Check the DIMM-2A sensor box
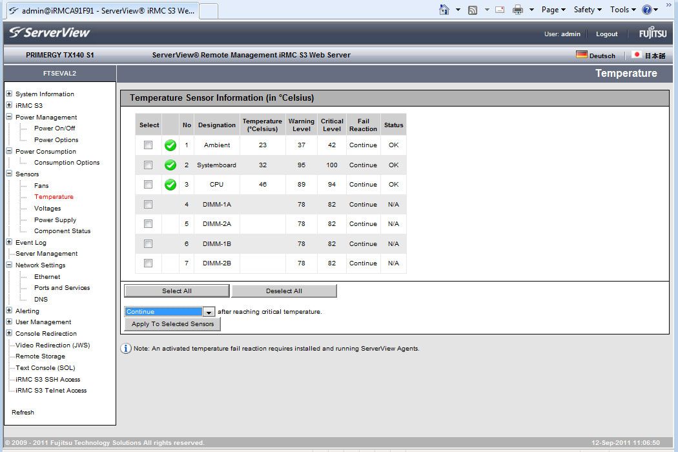678x452 pixels. [148, 223]
